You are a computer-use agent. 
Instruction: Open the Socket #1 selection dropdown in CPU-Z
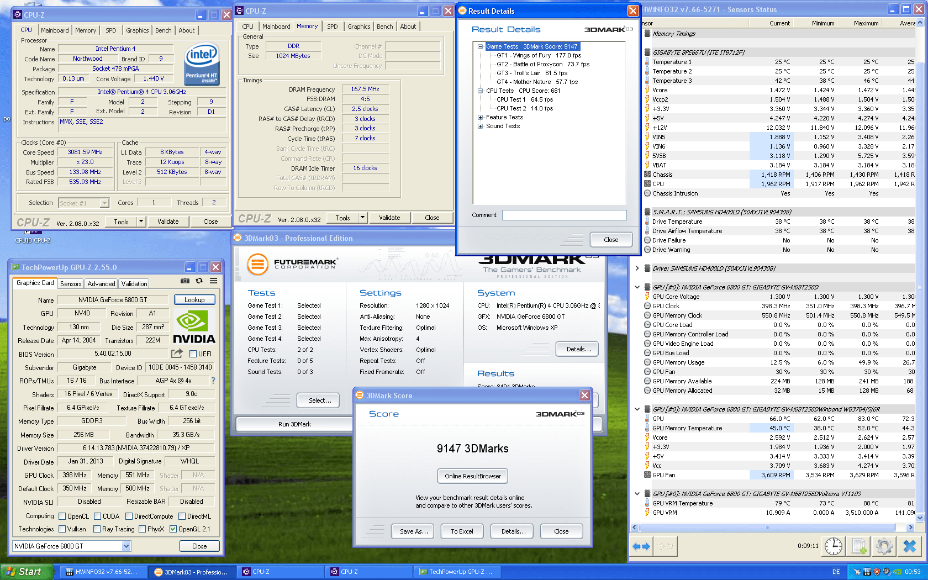pos(104,203)
